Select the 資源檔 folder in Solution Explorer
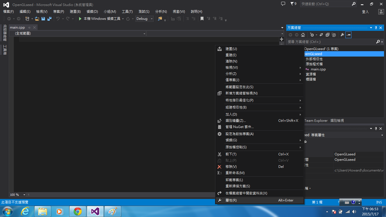386x217 pixels. [311, 74]
